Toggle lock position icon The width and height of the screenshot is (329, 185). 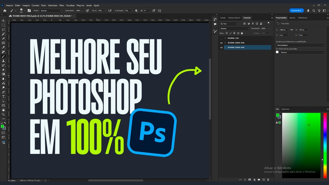(x=234, y=33)
